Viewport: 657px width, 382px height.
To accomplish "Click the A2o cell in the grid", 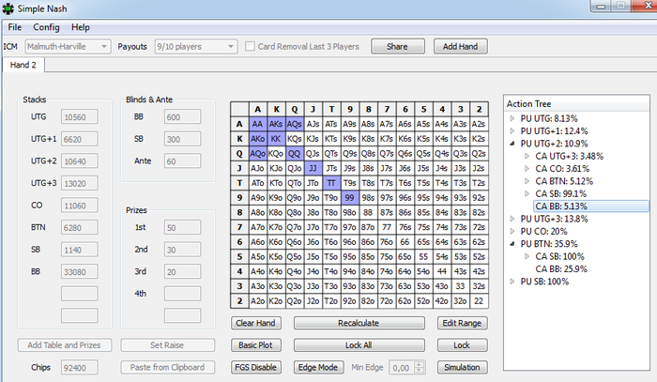I will [258, 301].
